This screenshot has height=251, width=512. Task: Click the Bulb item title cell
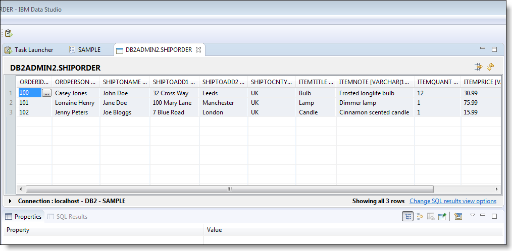(316, 93)
